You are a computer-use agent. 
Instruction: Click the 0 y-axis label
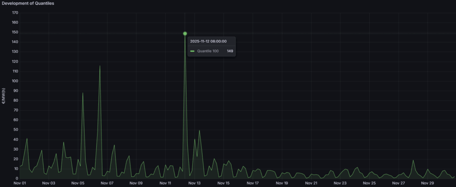pyautogui.click(x=16, y=178)
